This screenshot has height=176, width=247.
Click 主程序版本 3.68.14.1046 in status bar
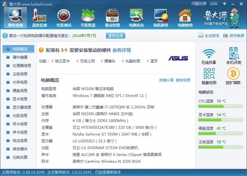23,172
